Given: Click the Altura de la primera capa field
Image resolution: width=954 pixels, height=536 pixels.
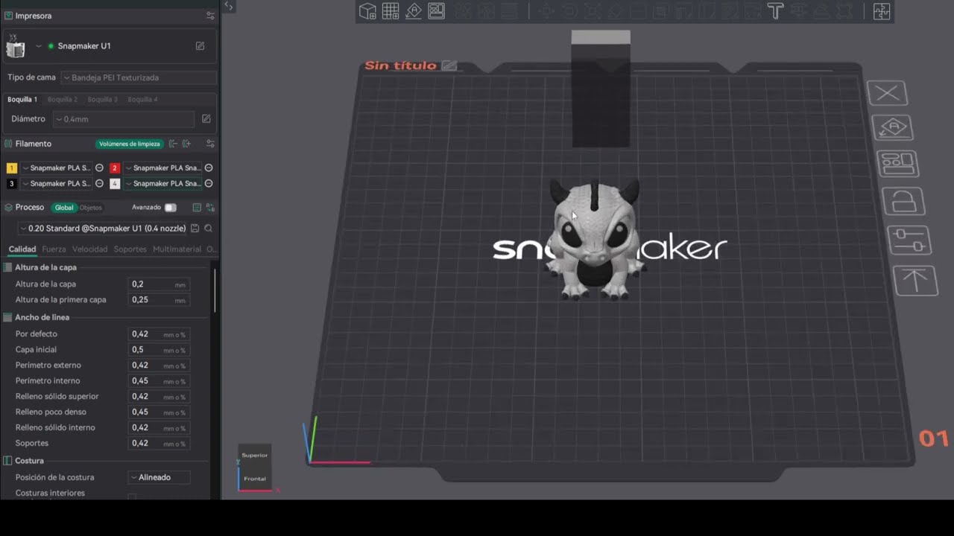Looking at the screenshot, I should (159, 300).
